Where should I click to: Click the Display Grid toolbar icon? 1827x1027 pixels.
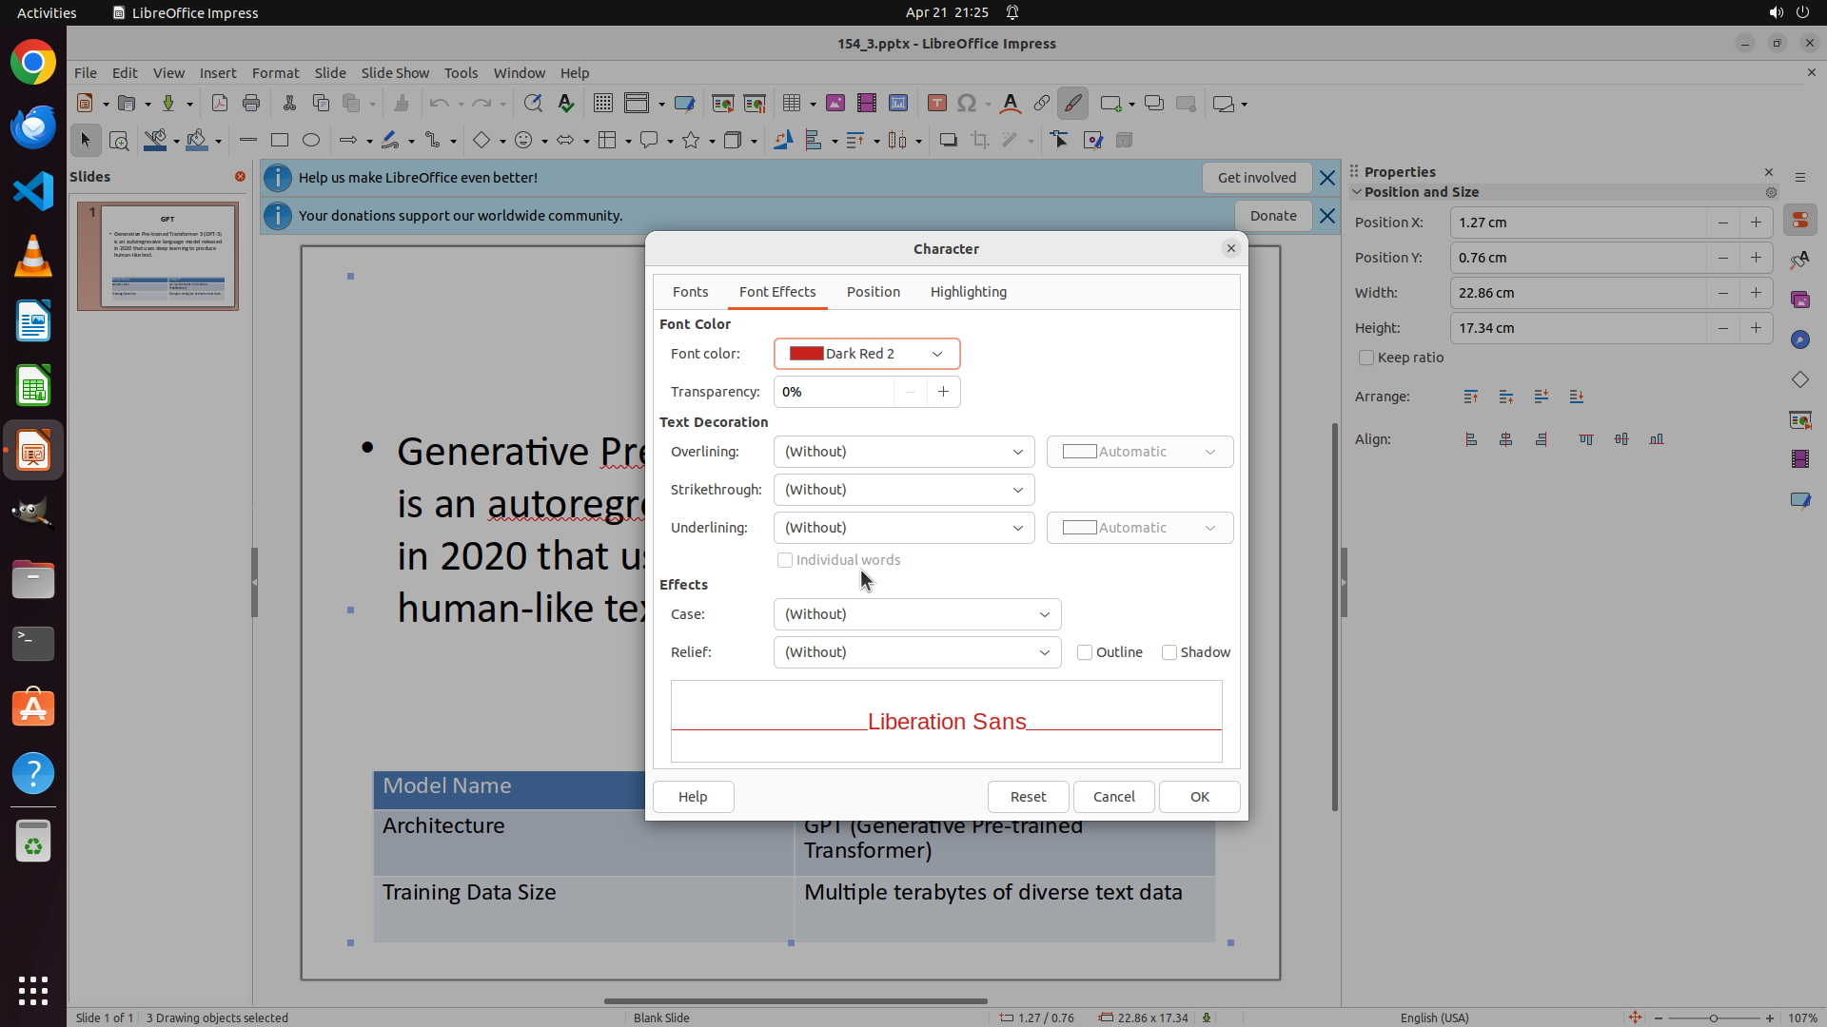(x=602, y=104)
